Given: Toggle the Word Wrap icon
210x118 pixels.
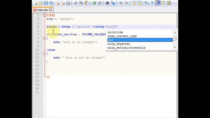Looking at the screenshot, I should click(x=147, y=3).
